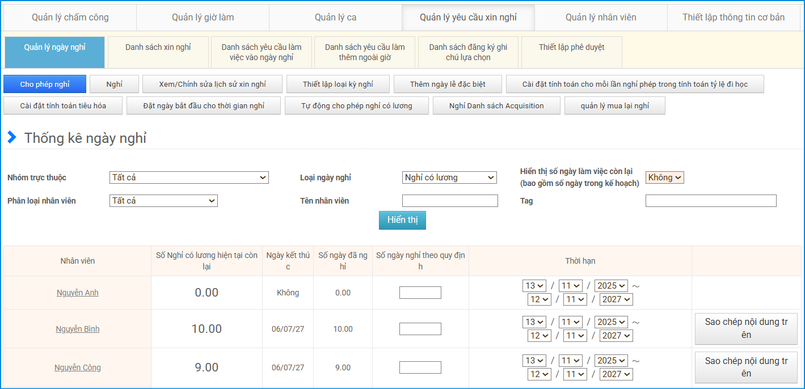Expand the Nhóm trực thuộc dropdown
The height and width of the screenshot is (389, 805).
[x=189, y=177]
